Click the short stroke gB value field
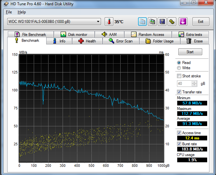 point(184,84)
